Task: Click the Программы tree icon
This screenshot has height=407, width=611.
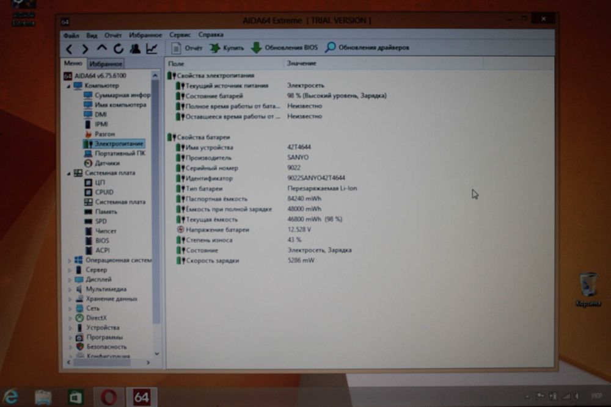Action: 79,337
